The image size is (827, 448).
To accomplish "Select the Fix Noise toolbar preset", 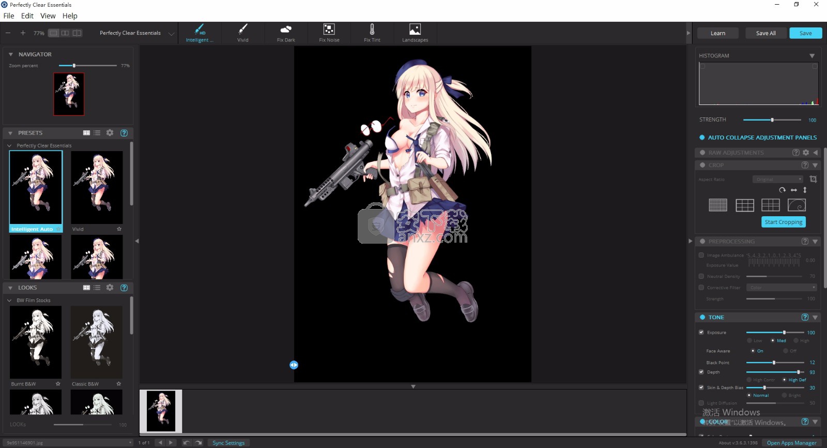I will pos(329,33).
